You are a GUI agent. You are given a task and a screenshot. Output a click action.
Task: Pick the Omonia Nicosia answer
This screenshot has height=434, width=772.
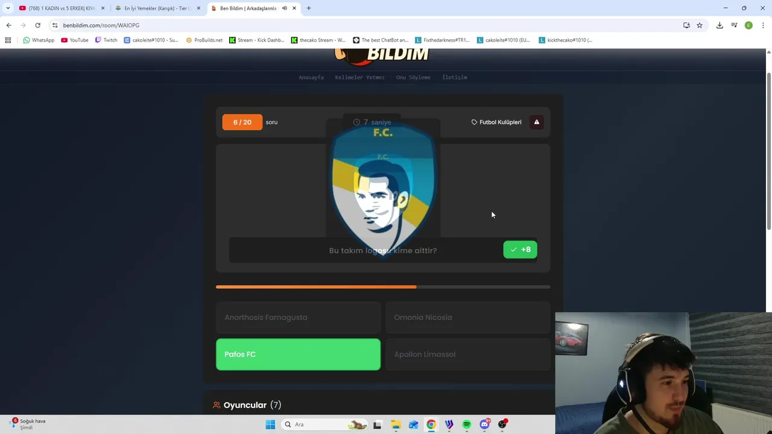pyautogui.click(x=467, y=318)
